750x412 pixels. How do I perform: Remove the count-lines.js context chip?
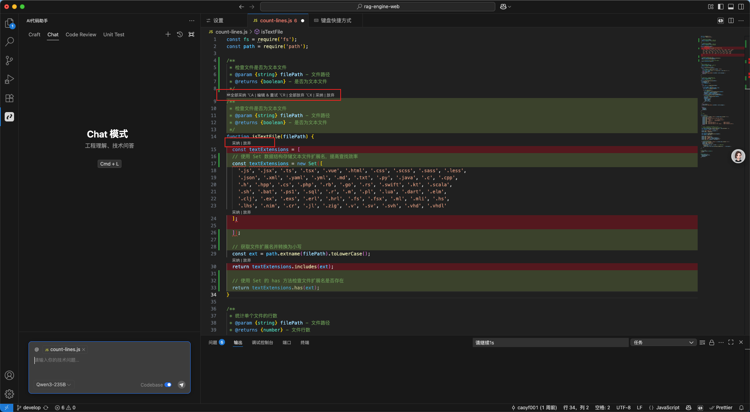[84, 350]
